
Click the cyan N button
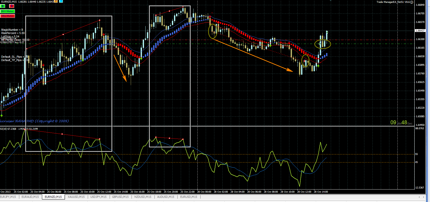point(61,1)
